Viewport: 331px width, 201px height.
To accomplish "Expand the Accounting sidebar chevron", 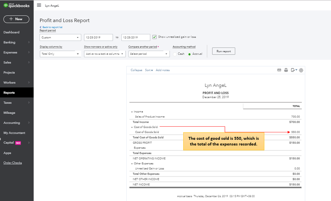I will pos(29,123).
